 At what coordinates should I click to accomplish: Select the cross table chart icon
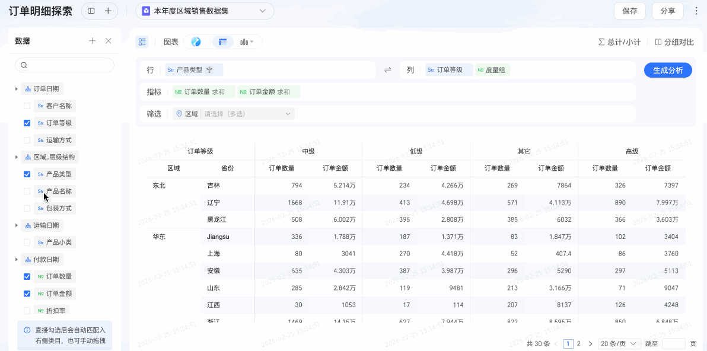[x=223, y=42]
